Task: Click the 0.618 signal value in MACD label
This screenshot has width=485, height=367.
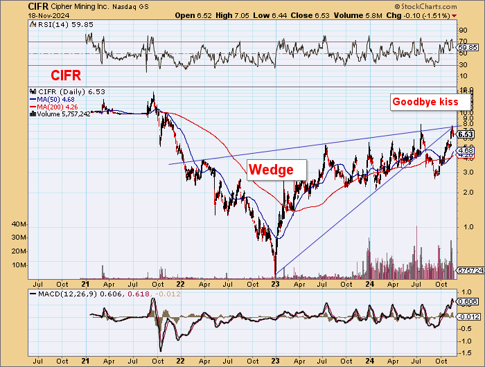Action: tap(139, 294)
